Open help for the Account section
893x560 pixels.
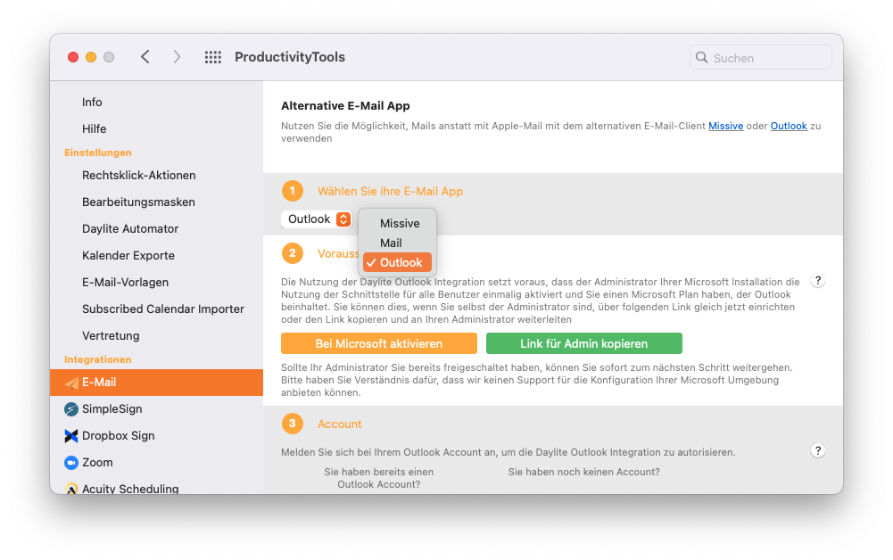click(x=818, y=450)
